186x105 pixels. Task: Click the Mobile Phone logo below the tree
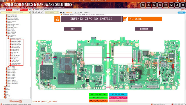tap(16, 101)
